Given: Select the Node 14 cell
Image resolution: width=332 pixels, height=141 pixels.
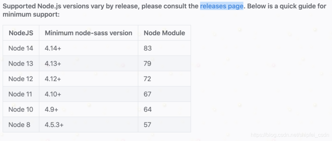Looking at the screenshot, I should [x=21, y=48].
